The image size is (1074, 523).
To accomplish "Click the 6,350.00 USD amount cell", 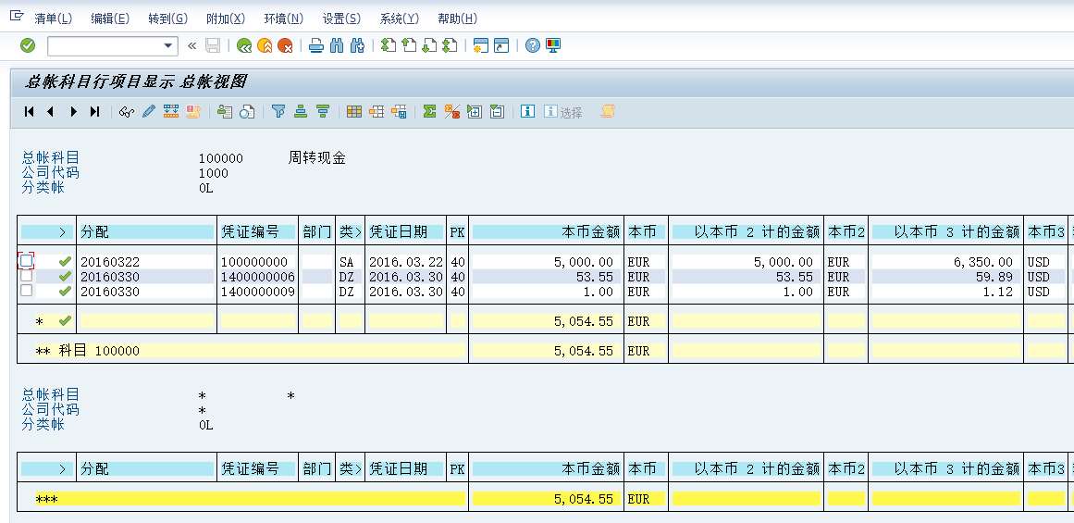I will click(946, 262).
